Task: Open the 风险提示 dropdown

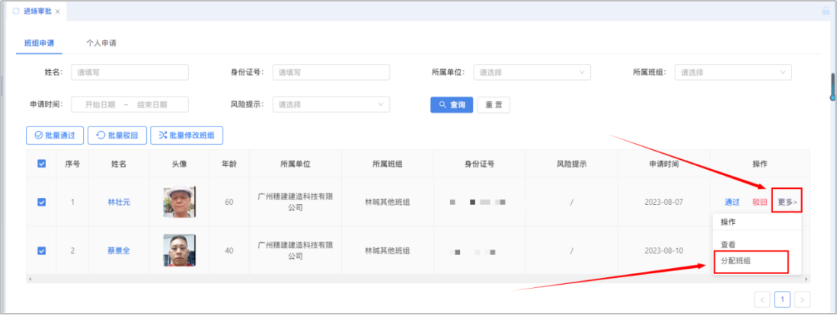Action: [331, 104]
